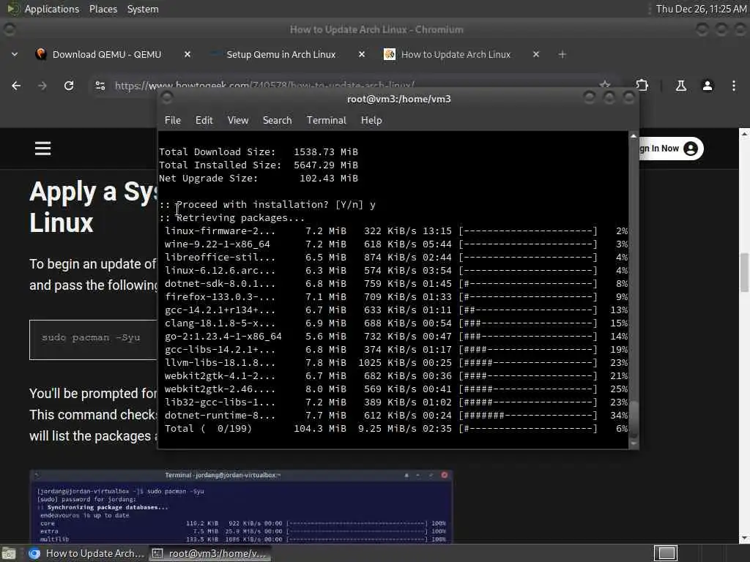
Task: Click the Net Upgrade Size line
Action: [259, 179]
